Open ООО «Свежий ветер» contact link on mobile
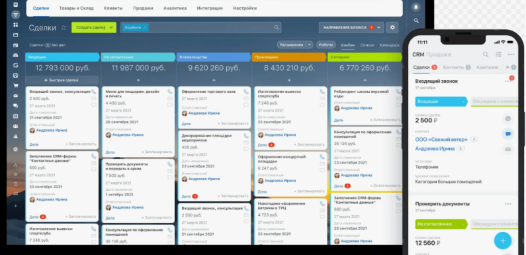Screen dimensions: 526x255 [x=442, y=139]
